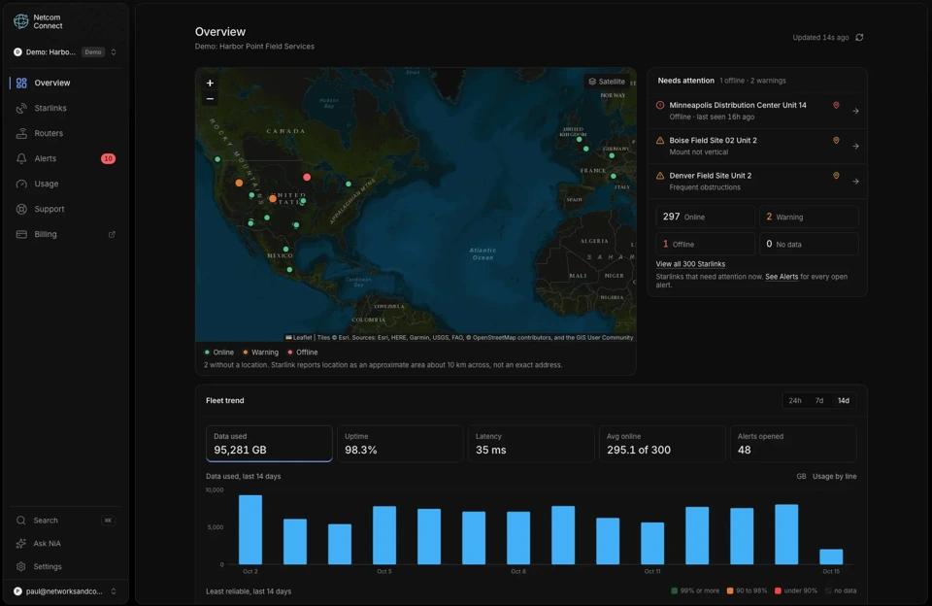Image resolution: width=932 pixels, height=606 pixels.
Task: Switch Fleet trend range to 7d
Action: (x=819, y=401)
